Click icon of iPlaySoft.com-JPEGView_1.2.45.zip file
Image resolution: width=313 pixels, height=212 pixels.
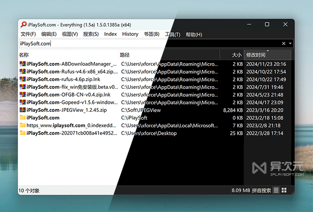point(23,110)
